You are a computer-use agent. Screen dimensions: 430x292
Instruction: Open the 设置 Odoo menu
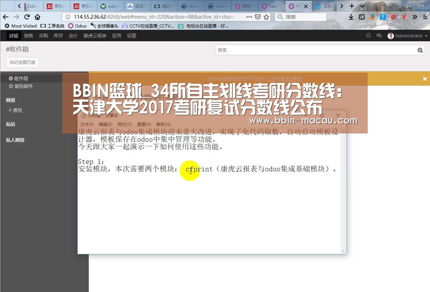(x=132, y=36)
